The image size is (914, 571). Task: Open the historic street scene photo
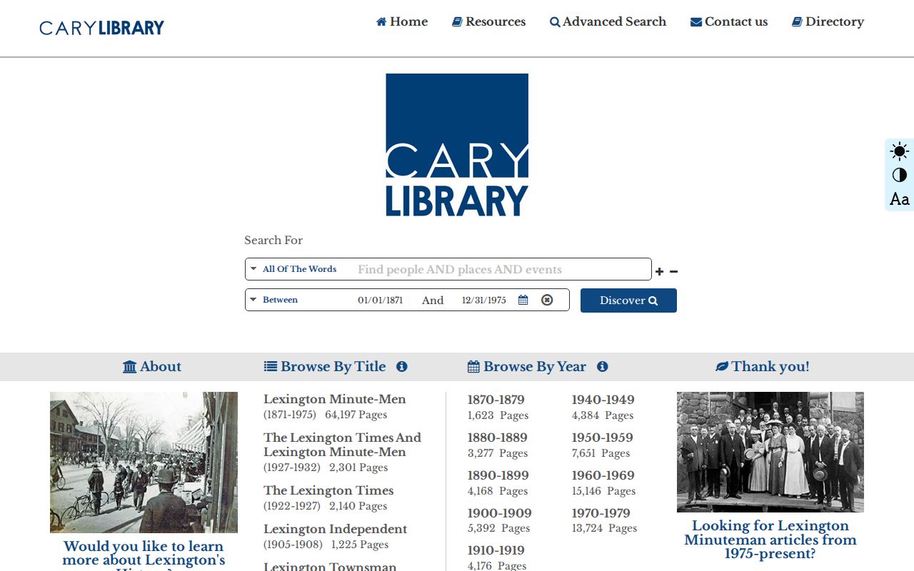pos(144,463)
